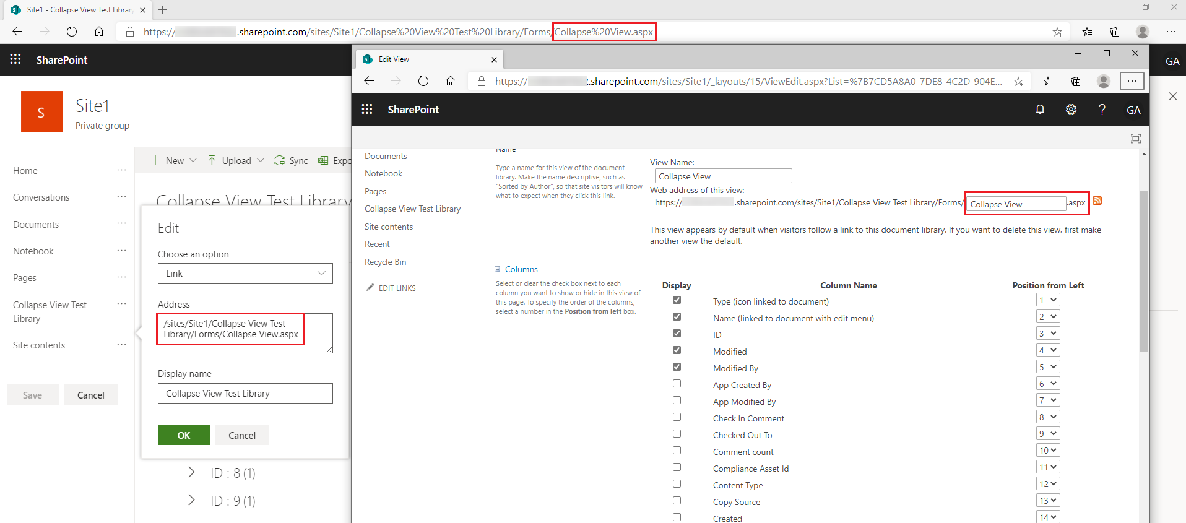This screenshot has width=1186, height=523.
Task: Click the Address text area in Edit dialog
Action: coord(245,333)
